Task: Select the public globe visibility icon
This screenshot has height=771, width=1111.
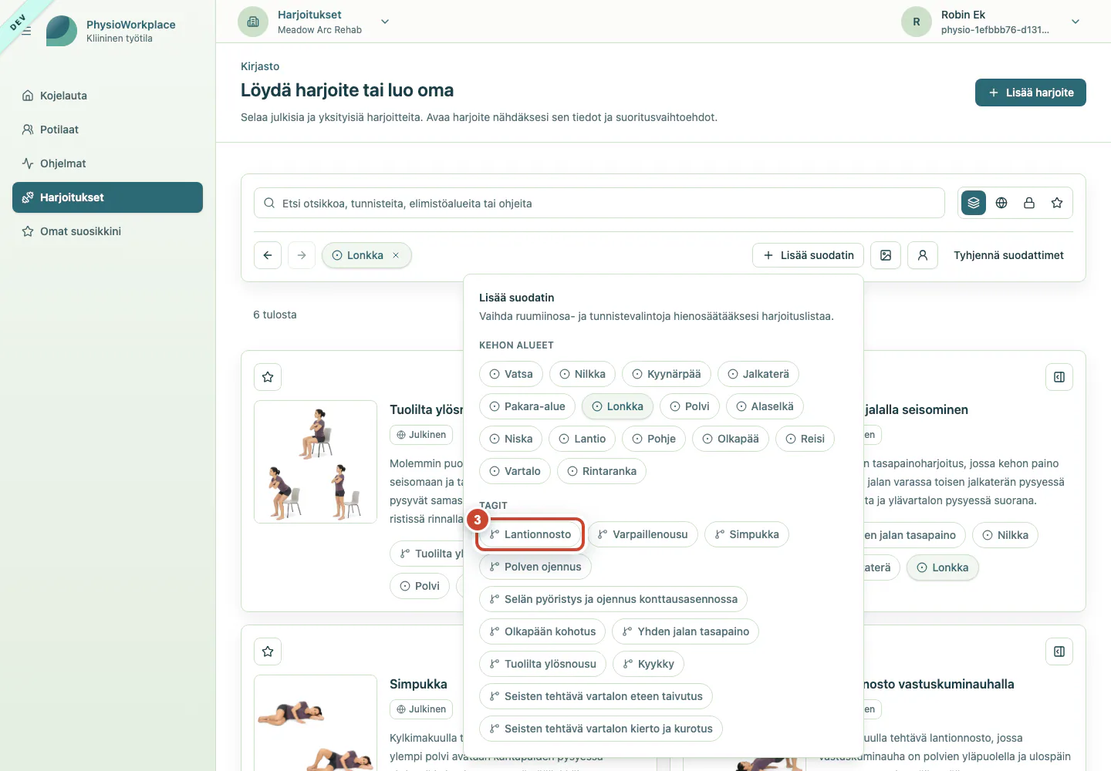Action: 1001,203
